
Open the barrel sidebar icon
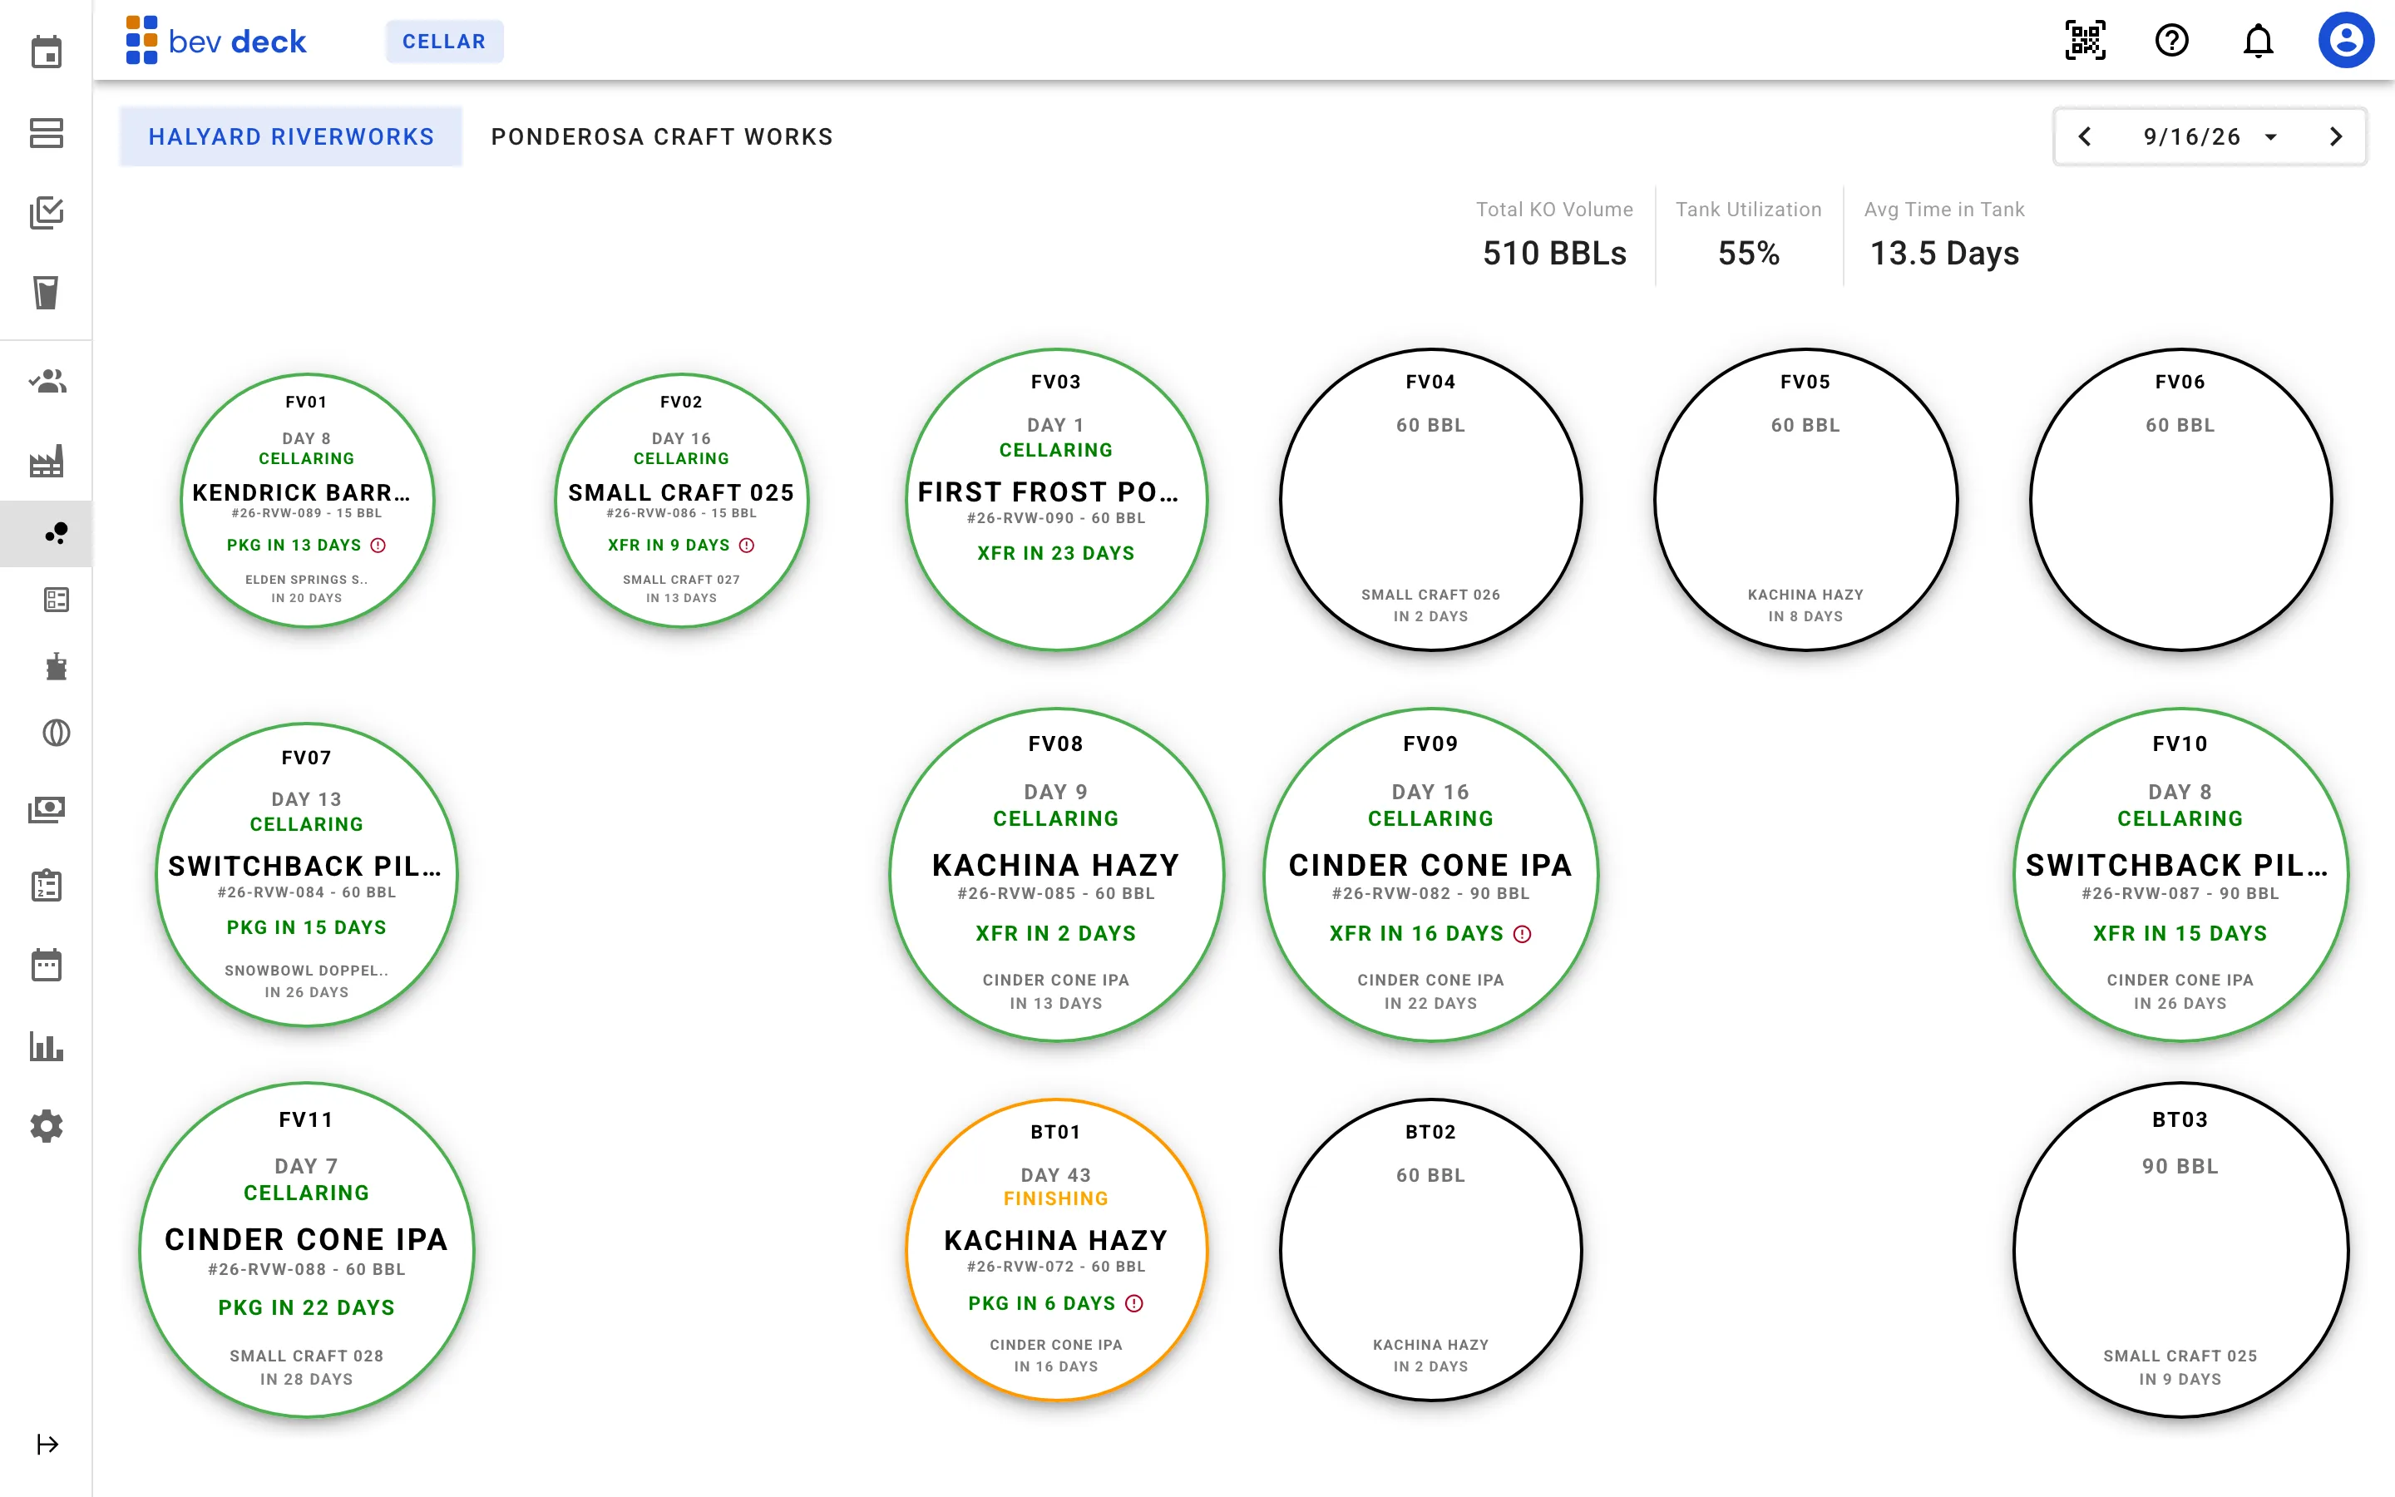click(x=57, y=666)
